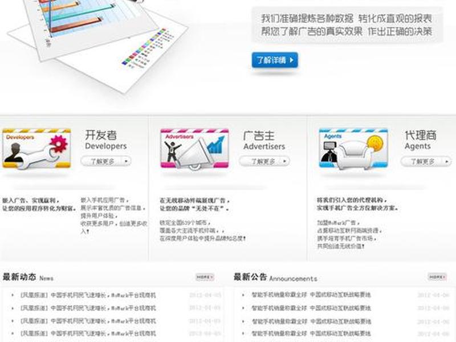Click the text 在无线移动终端展现广告，
This screenshot has height=342, width=456.
[194, 201]
